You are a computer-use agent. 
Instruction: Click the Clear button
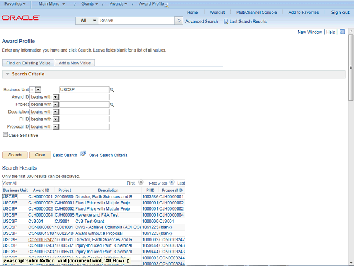point(40,155)
